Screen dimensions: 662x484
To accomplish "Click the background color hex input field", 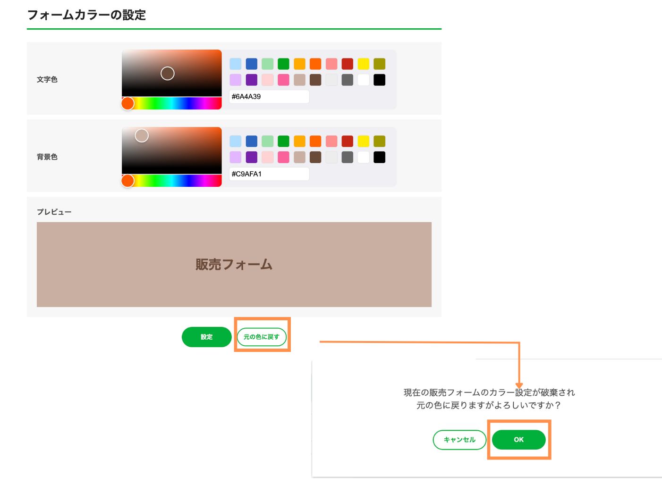I will pyautogui.click(x=269, y=174).
